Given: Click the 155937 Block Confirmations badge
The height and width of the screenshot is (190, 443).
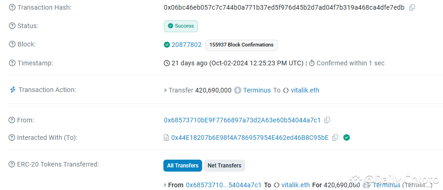Looking at the screenshot, I should tap(241, 45).
